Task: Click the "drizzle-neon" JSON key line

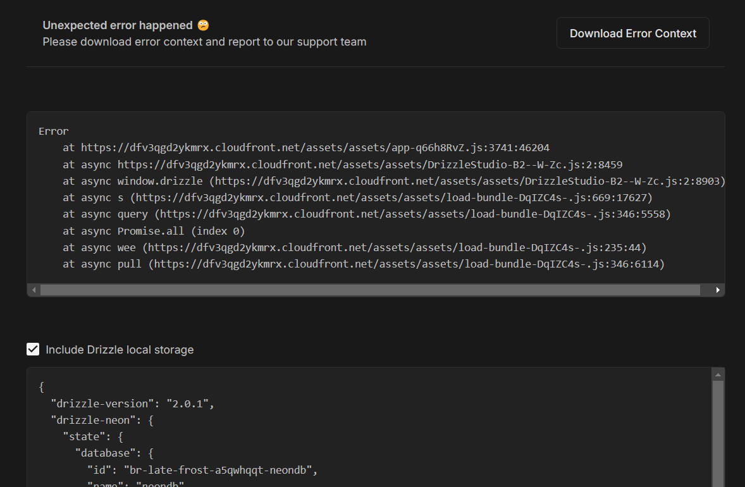Action: click(x=102, y=421)
